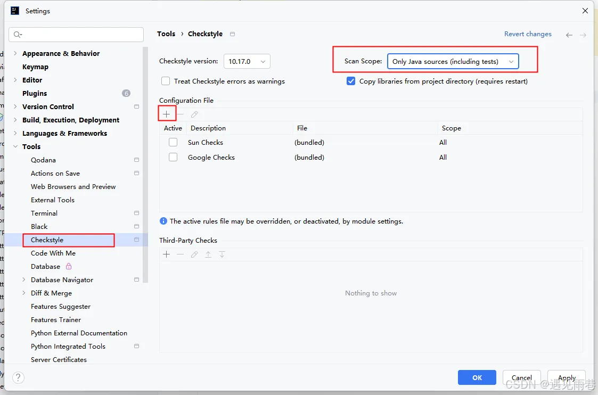This screenshot has height=395, width=598.
Task: Expand the Database Navigator section
Action: [23, 279]
